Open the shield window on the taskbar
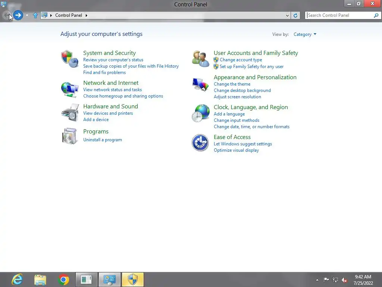This screenshot has height=287, width=382. pyautogui.click(x=132, y=280)
